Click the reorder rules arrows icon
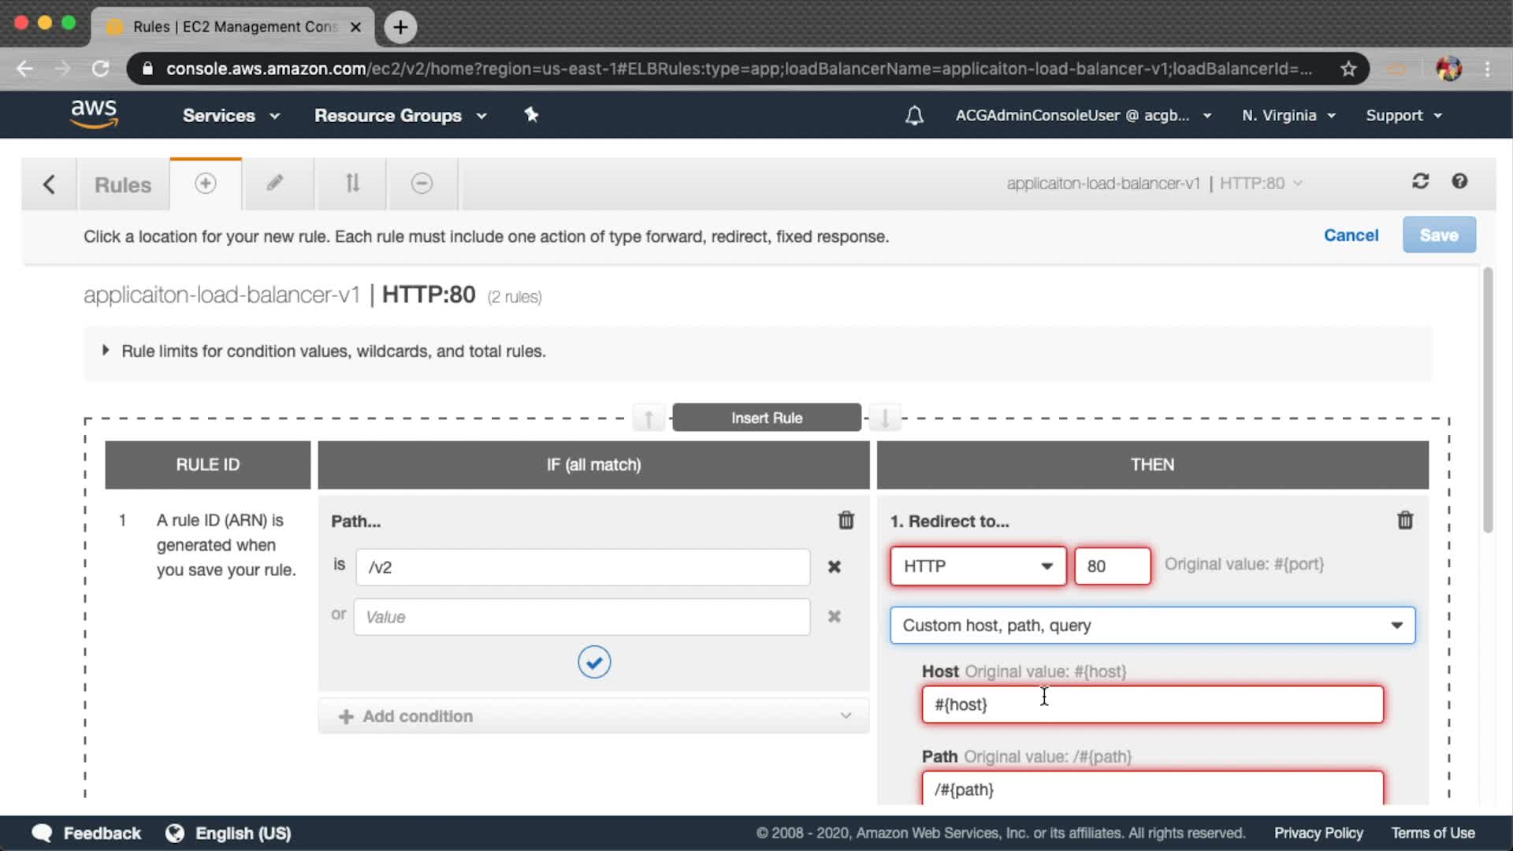Screen dimensions: 1513x851 (x=352, y=184)
